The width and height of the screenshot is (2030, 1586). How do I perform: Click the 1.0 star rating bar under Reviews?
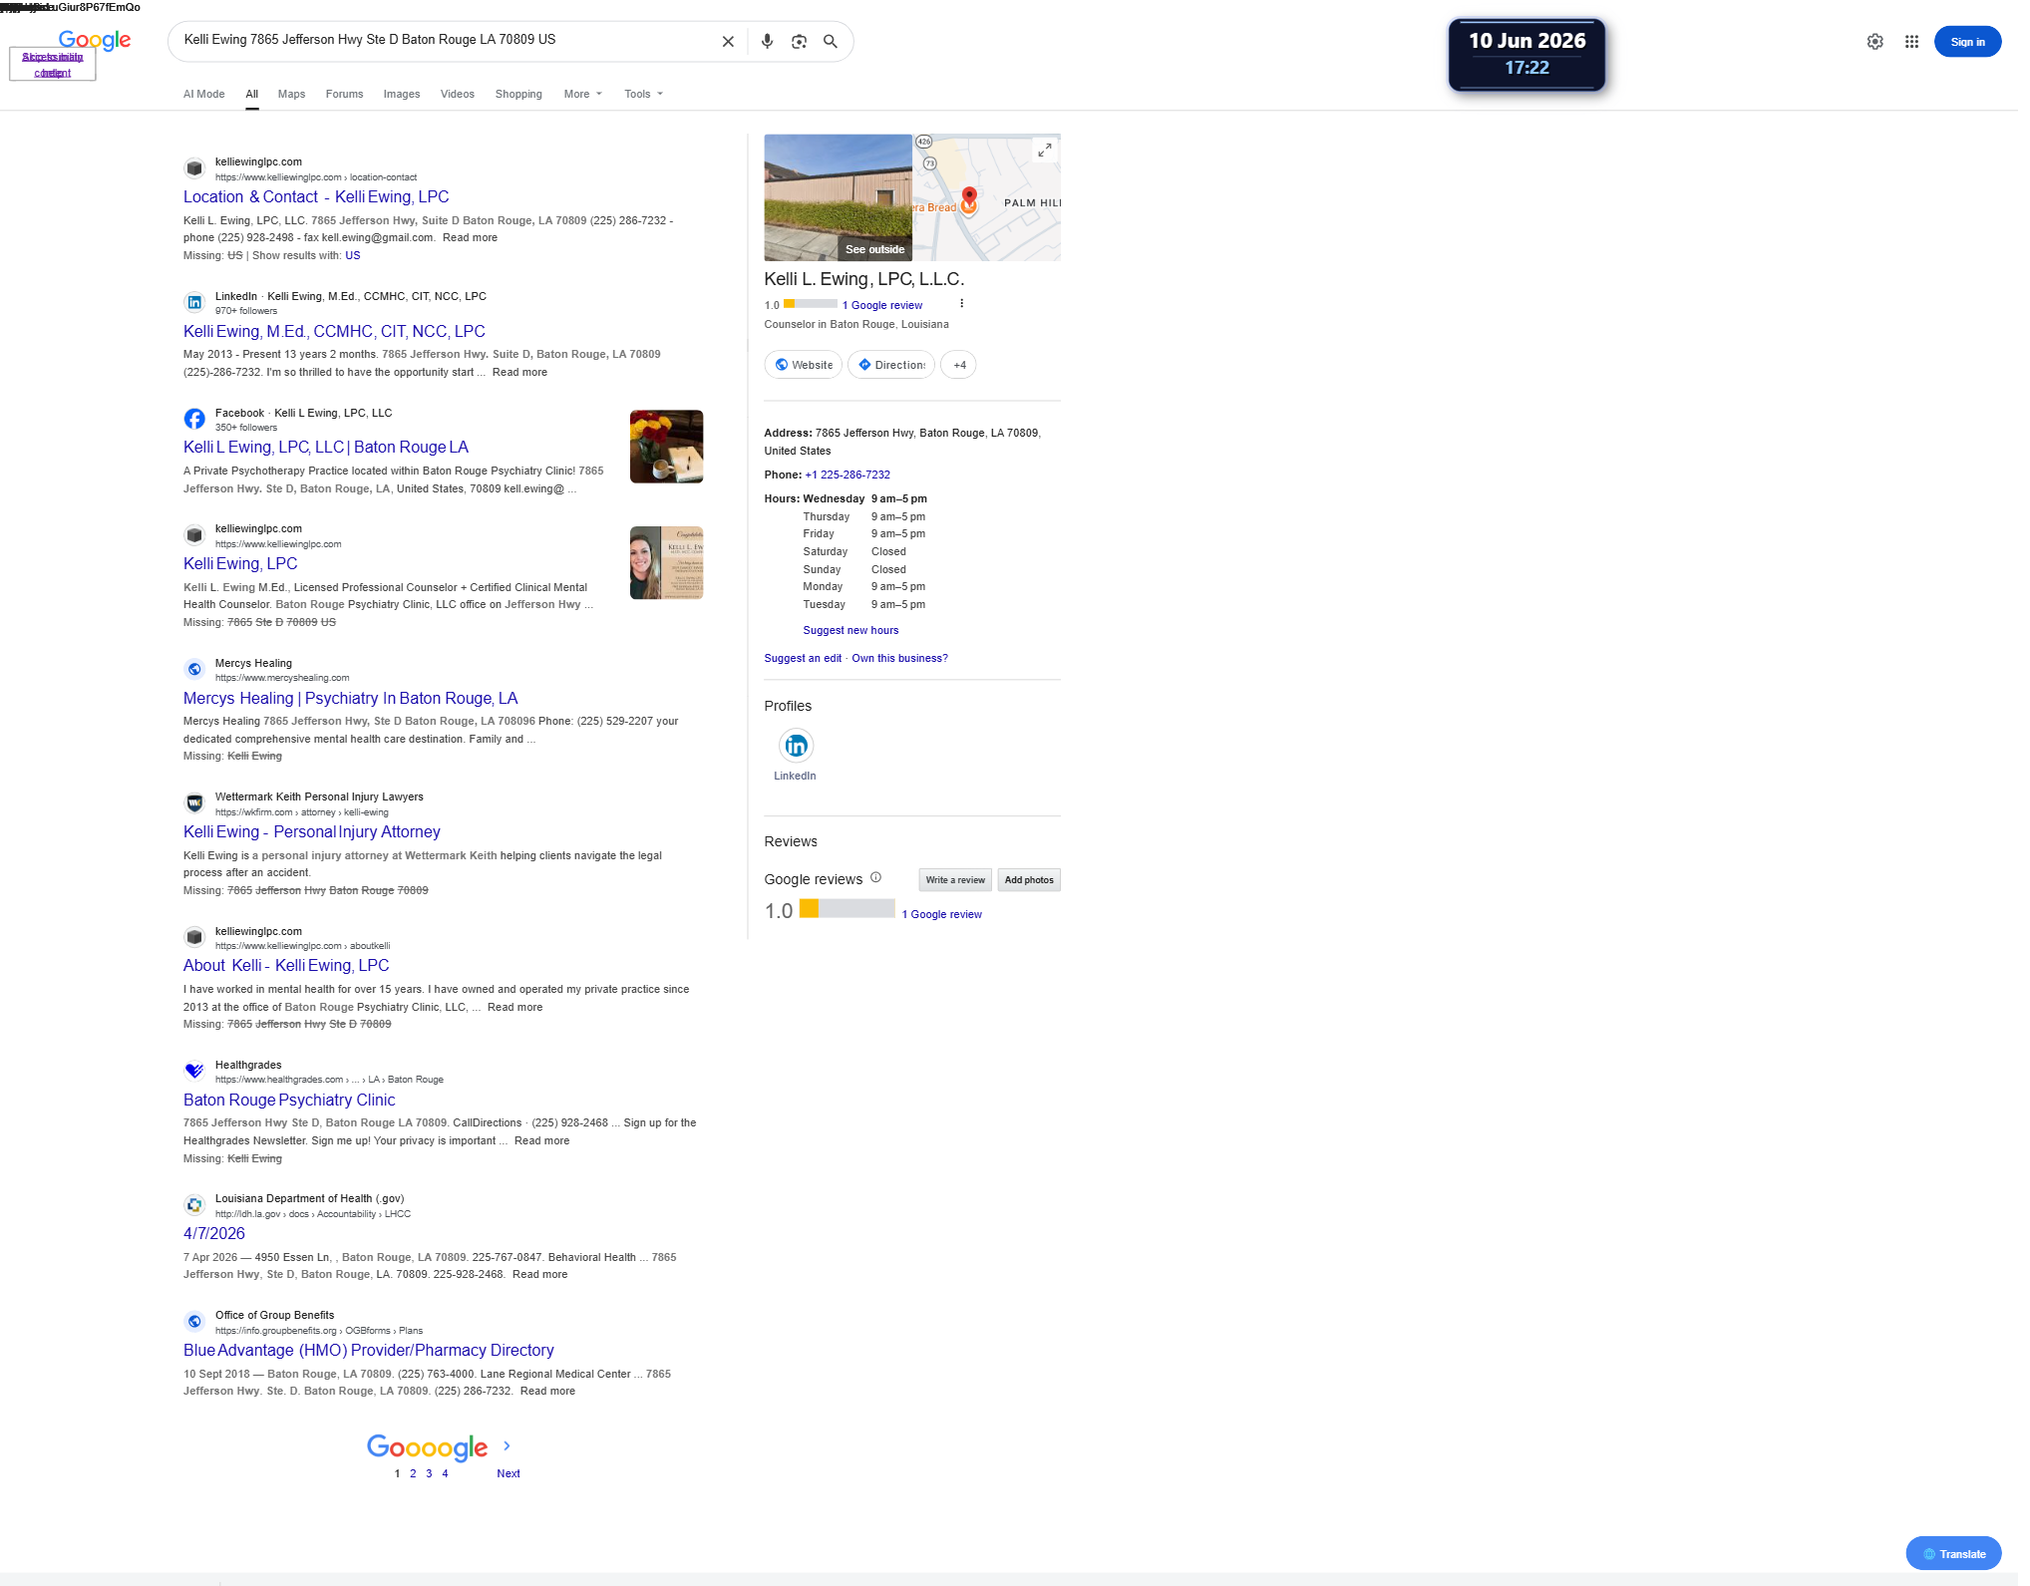pyautogui.click(x=846, y=908)
